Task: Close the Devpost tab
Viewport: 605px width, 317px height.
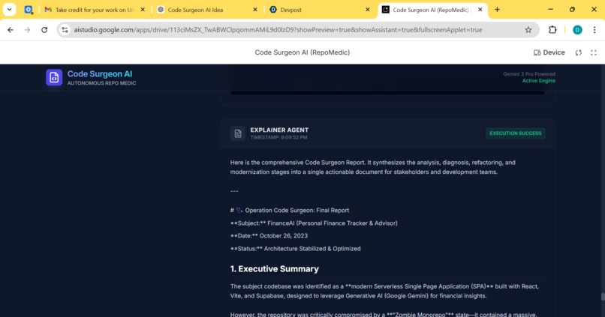Action: tap(367, 10)
